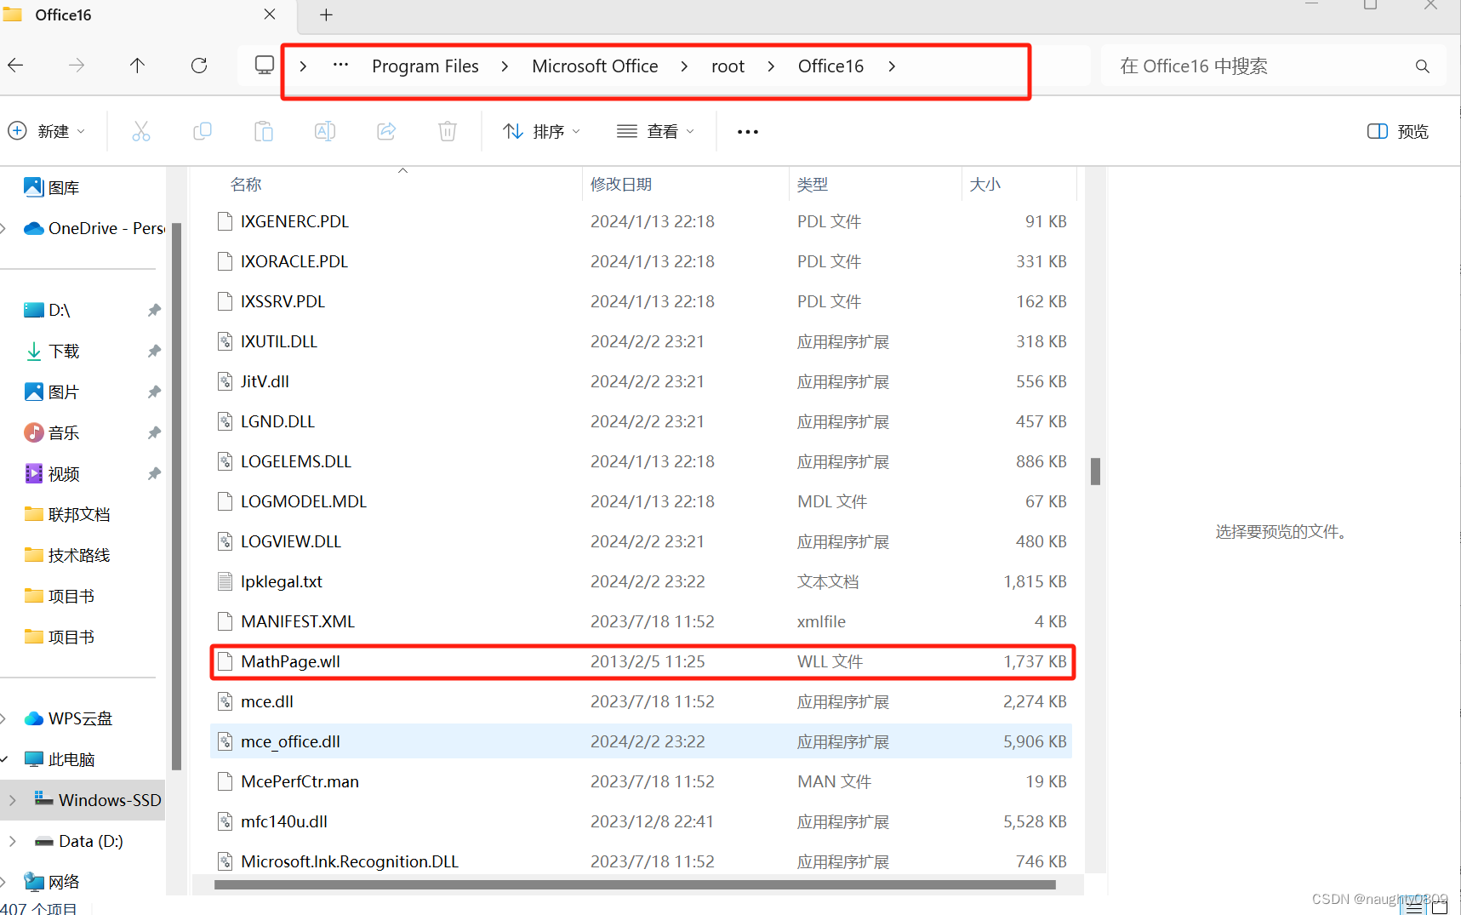Image resolution: width=1461 pixels, height=915 pixels.
Task: Click the search magnifier icon
Action: 1422,66
